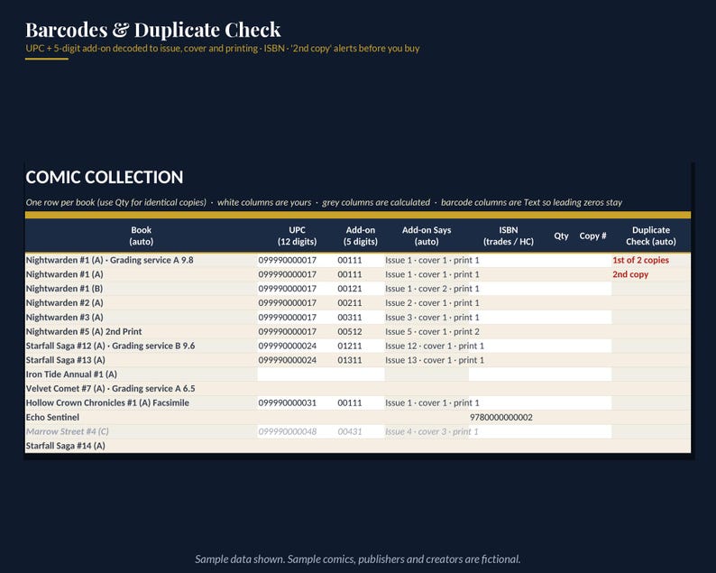Click the 'Copy #' column header
716x573 pixels.
[592, 236]
